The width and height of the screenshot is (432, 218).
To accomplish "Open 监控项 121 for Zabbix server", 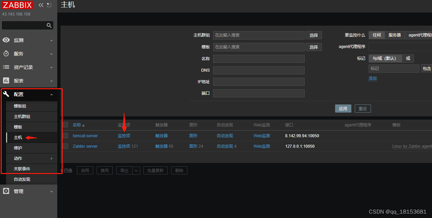I will (128, 146).
